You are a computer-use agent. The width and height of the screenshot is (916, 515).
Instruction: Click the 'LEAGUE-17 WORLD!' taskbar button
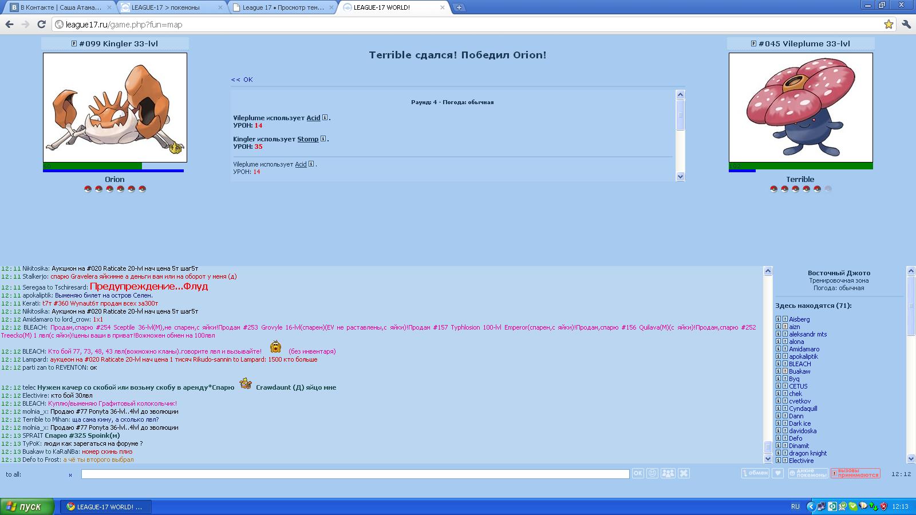106,506
